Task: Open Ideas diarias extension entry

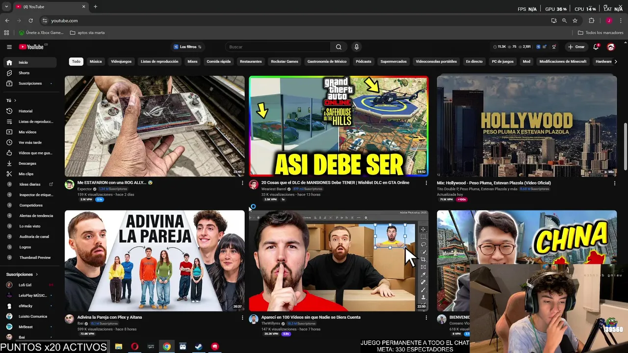Action: [30, 184]
